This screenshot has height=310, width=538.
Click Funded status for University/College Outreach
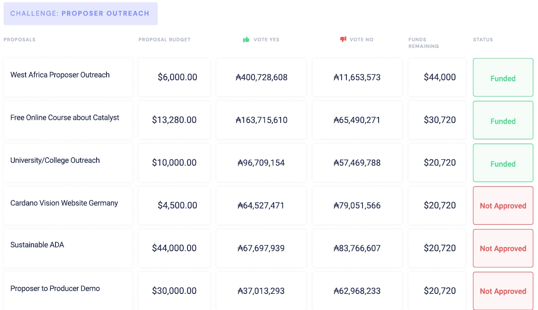click(x=503, y=163)
